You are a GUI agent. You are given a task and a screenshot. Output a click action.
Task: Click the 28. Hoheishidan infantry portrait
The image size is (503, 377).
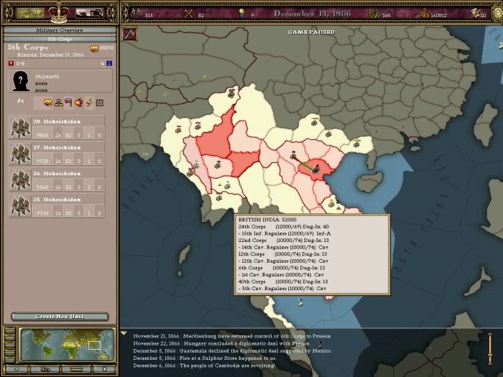pyautogui.click(x=20, y=128)
